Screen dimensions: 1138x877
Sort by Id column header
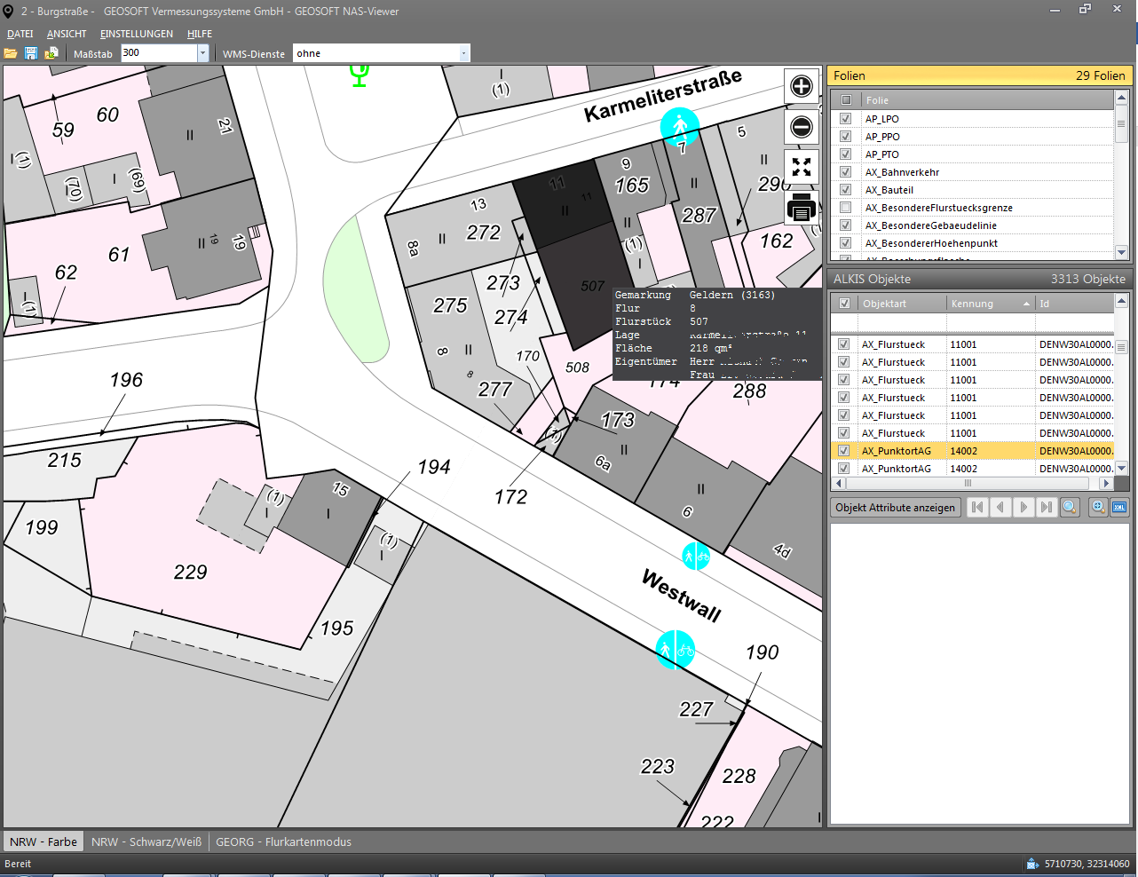pyautogui.click(x=1074, y=304)
